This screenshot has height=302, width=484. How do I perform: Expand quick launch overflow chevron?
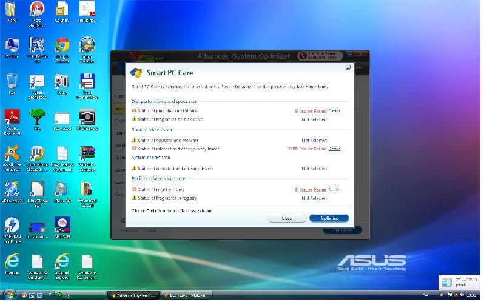pos(49,294)
